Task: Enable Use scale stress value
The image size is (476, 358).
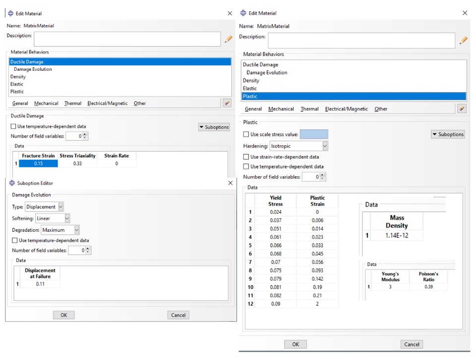Action: click(x=246, y=134)
